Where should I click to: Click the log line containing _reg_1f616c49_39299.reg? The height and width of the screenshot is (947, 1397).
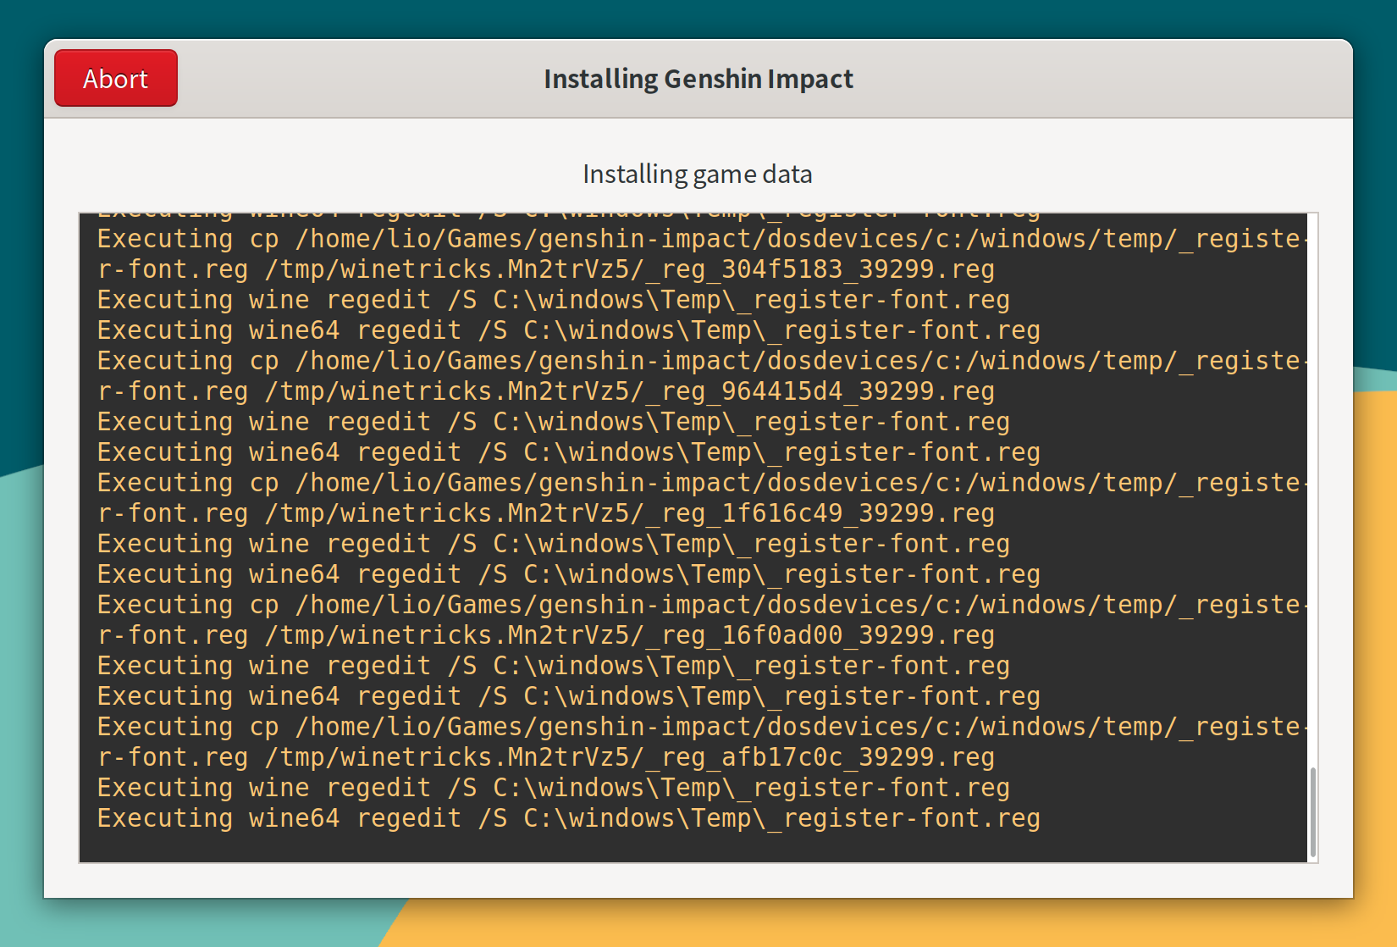pyautogui.click(x=546, y=513)
